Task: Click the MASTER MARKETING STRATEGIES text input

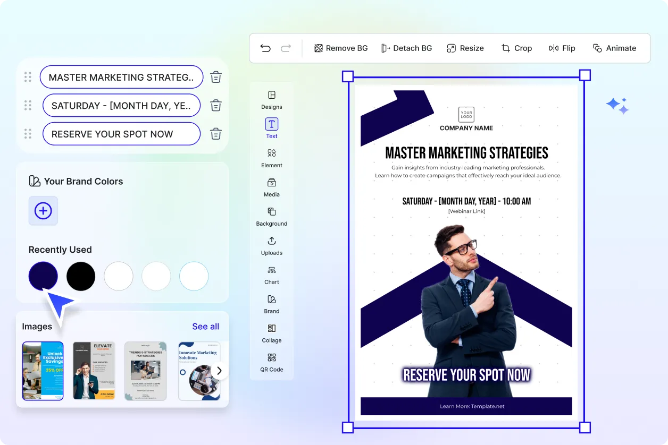Action: point(121,76)
